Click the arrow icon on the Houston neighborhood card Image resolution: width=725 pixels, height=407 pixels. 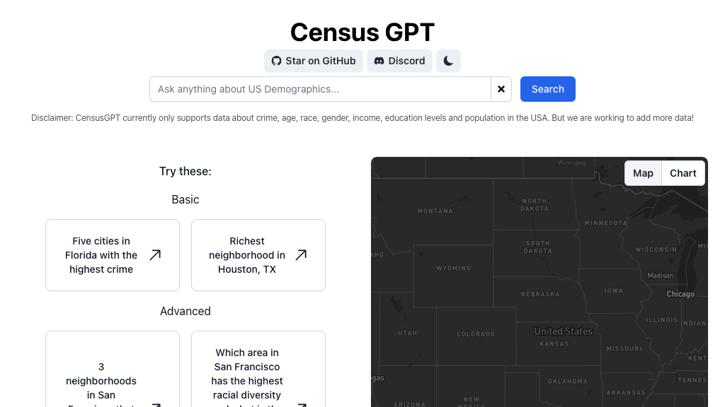[x=301, y=255]
